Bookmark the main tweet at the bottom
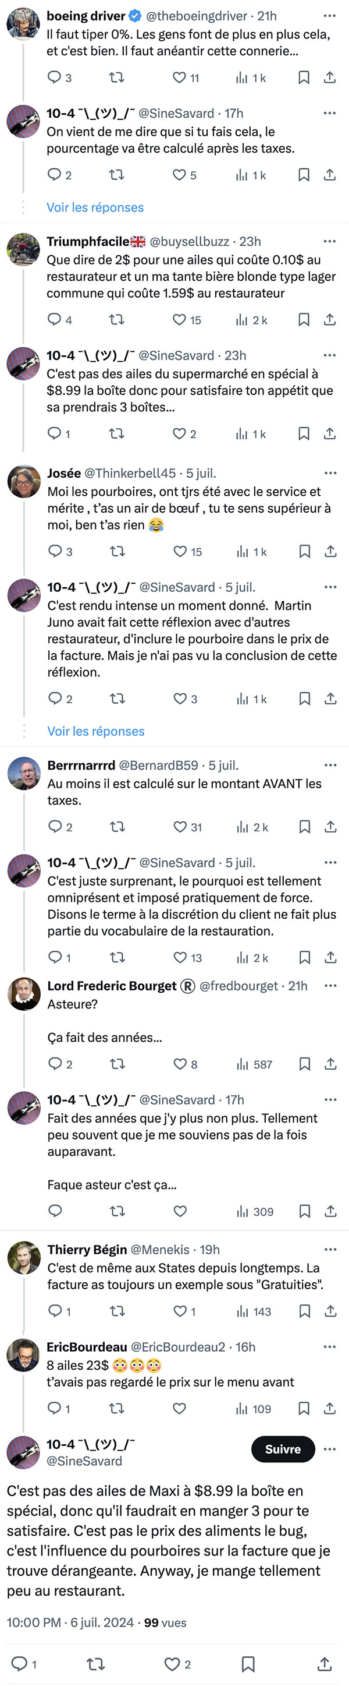The image size is (349, 1686). click(248, 1664)
